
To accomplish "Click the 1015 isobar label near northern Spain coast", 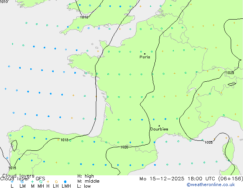I will tap(64, 140).
